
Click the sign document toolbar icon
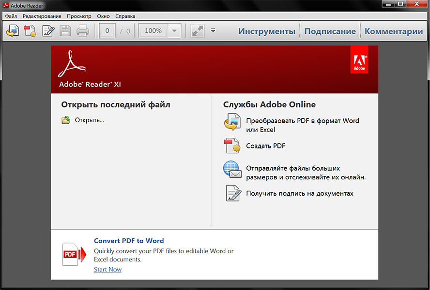tap(48, 30)
